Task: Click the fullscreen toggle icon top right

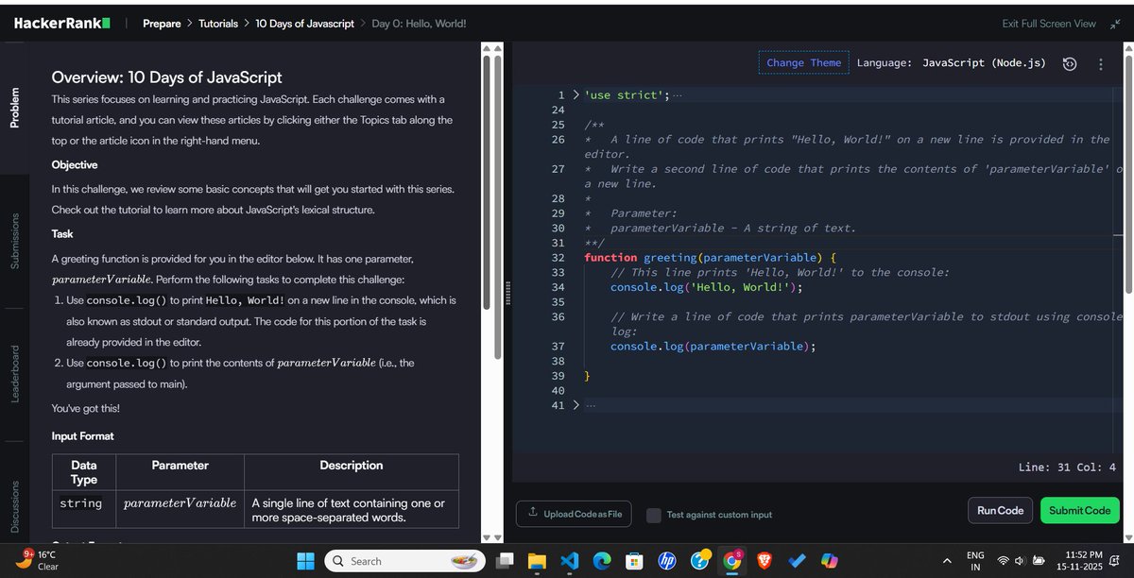Action: tap(1119, 23)
